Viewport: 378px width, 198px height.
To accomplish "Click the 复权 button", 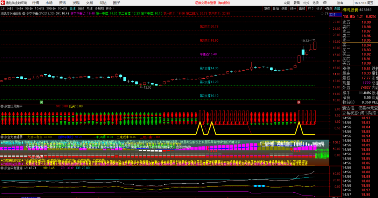I will [267, 8].
